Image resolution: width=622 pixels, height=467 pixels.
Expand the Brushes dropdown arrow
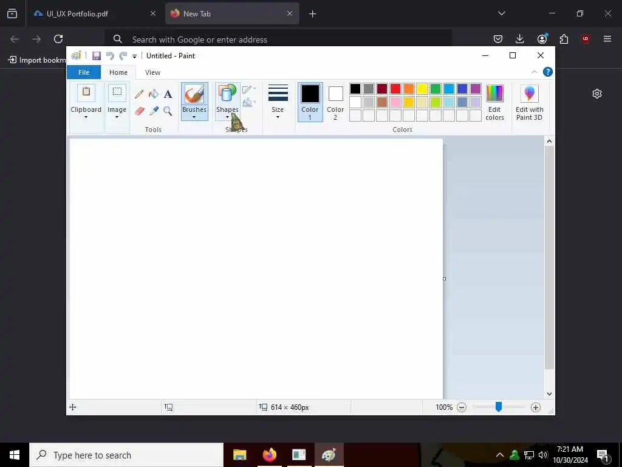(194, 117)
